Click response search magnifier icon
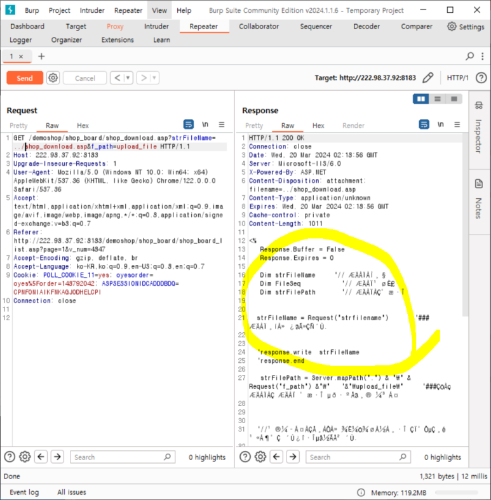Viewport: 491px width, 500px height. (403, 457)
